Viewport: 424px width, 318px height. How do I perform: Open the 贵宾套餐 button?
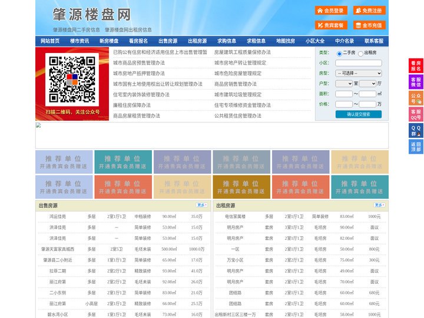(x=331, y=25)
